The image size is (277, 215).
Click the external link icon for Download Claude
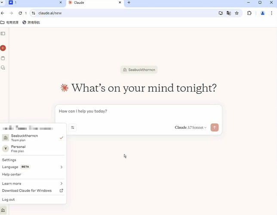62,190
